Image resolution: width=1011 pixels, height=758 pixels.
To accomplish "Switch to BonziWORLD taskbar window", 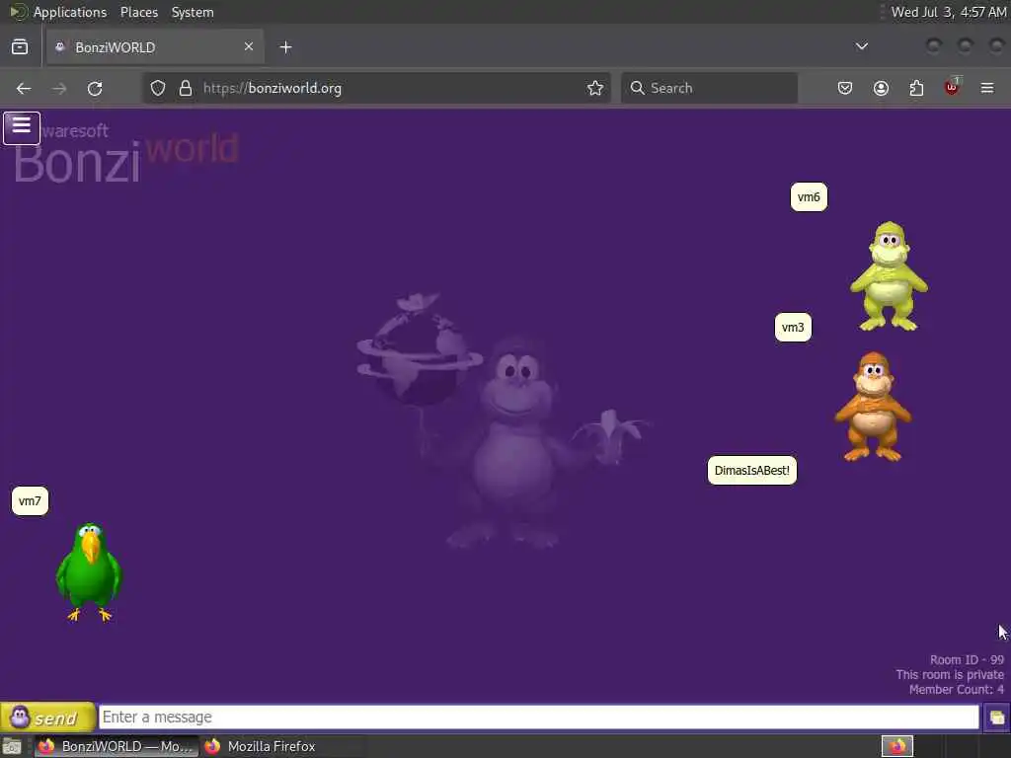I will [117, 746].
